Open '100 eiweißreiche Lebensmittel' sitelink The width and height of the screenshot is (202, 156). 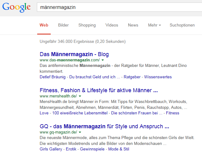[x=80, y=113]
